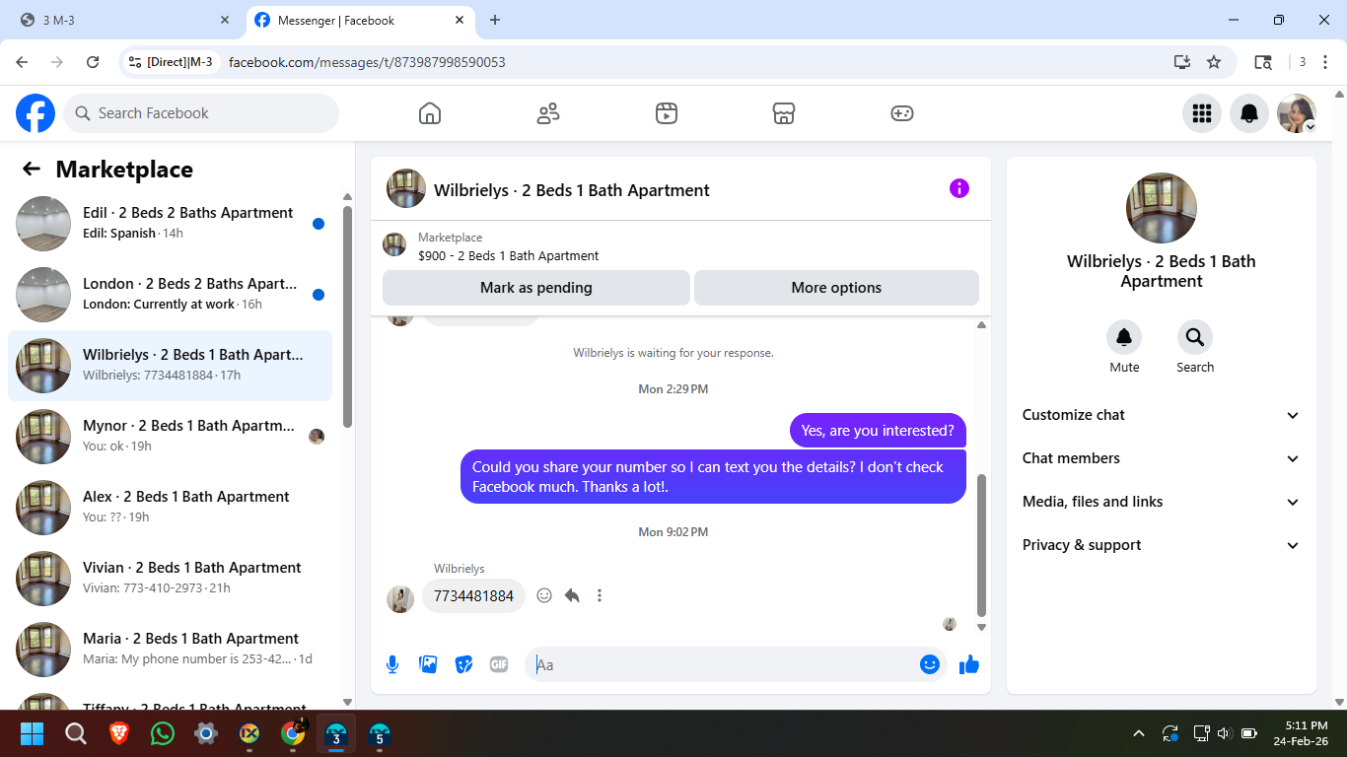The width and height of the screenshot is (1347, 757).
Task: Select the 7734481884 message bubble
Action: 473,595
